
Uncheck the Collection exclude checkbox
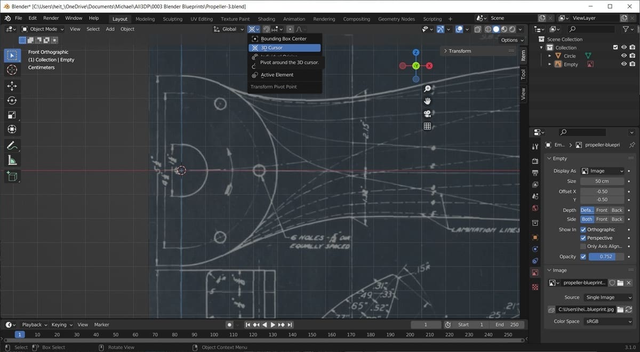coord(615,47)
